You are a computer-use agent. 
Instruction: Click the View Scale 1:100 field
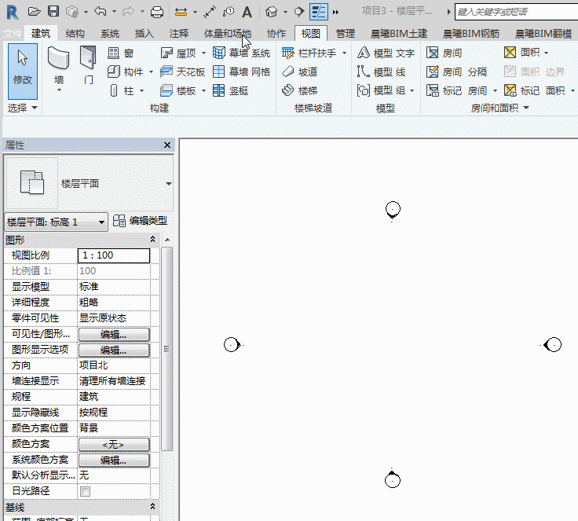pos(114,255)
